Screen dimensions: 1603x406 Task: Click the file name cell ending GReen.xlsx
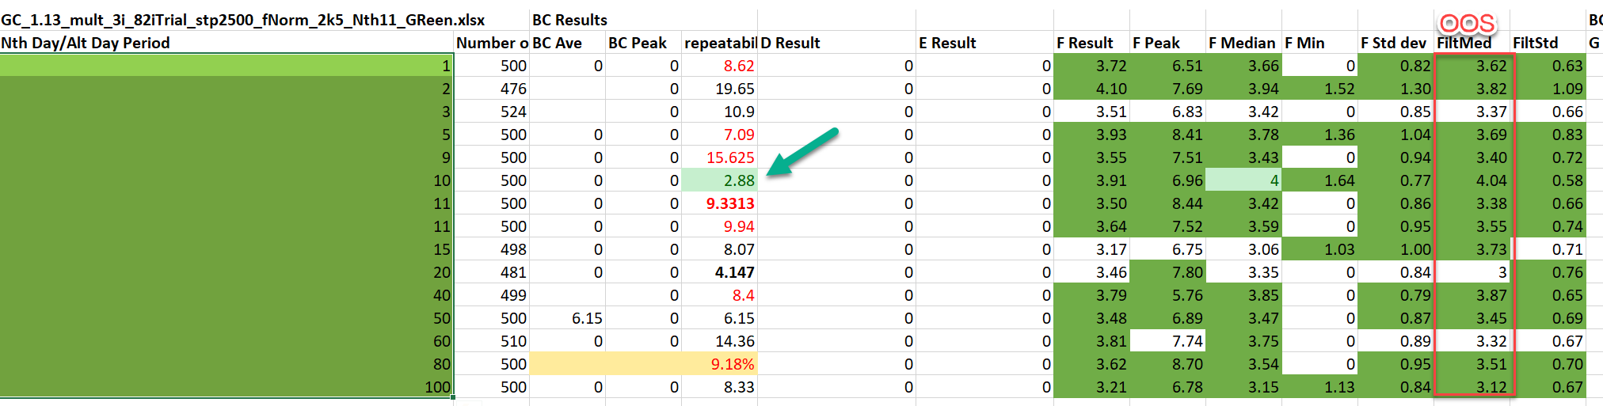[242, 20]
